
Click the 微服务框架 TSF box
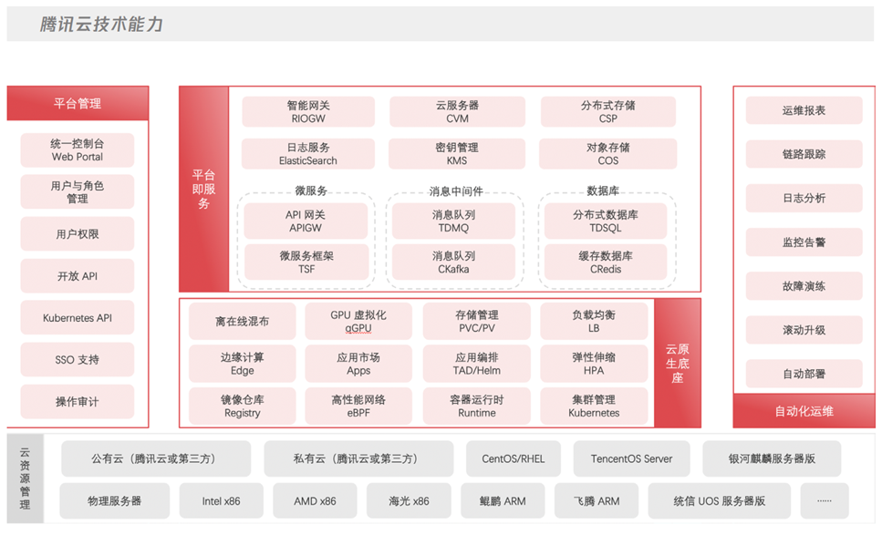click(306, 262)
